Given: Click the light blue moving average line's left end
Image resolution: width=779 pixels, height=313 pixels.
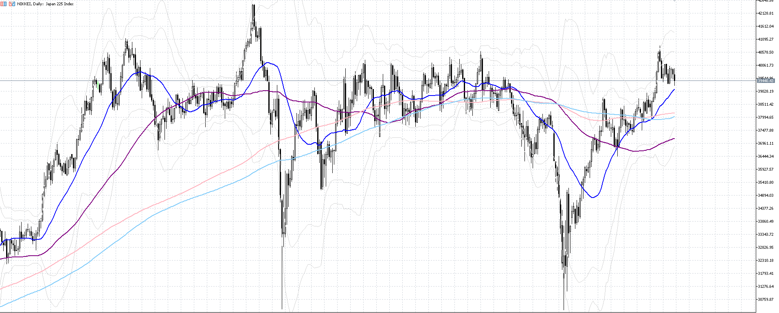Looking at the screenshot, I should coord(1,306).
